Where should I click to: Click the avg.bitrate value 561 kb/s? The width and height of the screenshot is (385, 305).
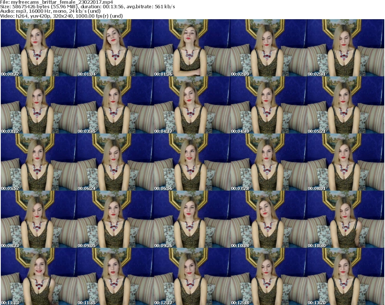tap(165, 7)
